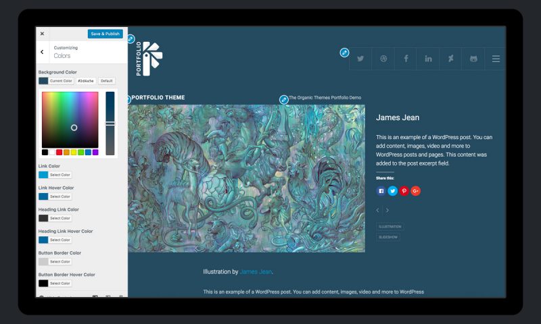Share the post via the Google+ button
The height and width of the screenshot is (324, 541).
coord(415,191)
